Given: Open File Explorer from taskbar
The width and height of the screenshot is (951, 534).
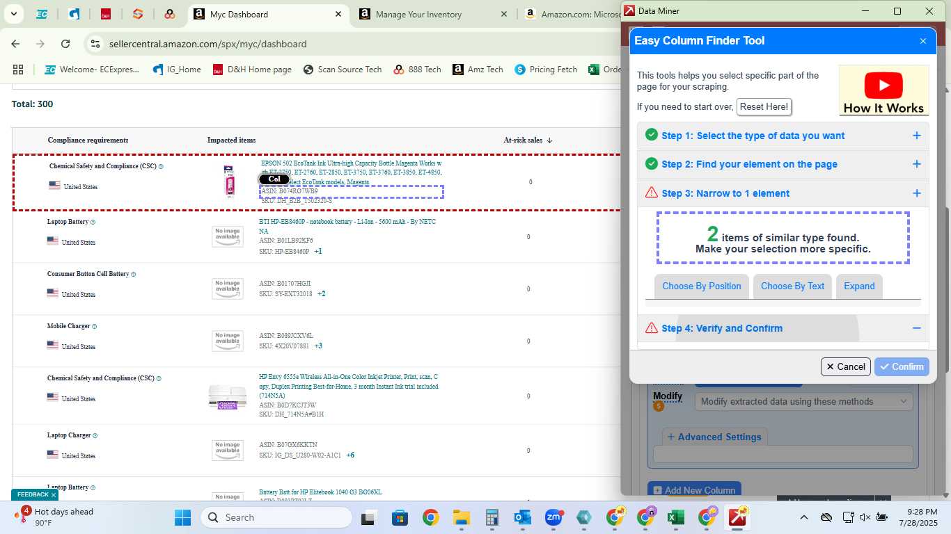Looking at the screenshot, I should [x=461, y=517].
